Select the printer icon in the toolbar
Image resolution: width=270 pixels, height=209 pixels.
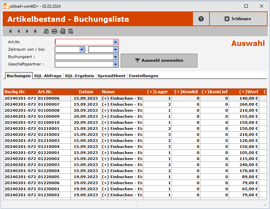pos(54,31)
